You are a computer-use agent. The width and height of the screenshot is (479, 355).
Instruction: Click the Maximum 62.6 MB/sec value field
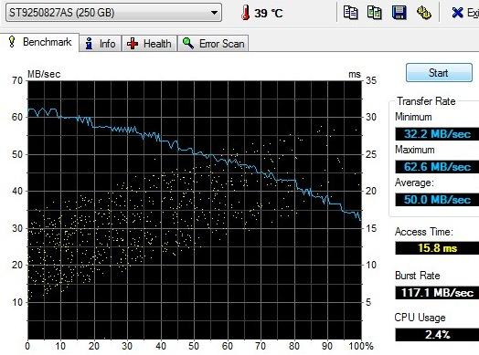pos(437,167)
